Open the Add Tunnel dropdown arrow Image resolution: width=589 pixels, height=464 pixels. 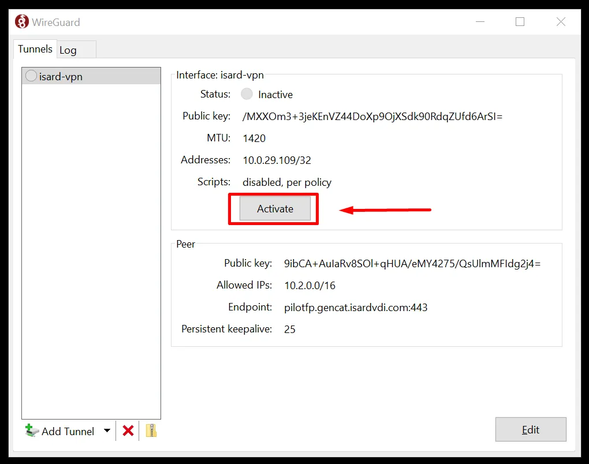coord(107,431)
